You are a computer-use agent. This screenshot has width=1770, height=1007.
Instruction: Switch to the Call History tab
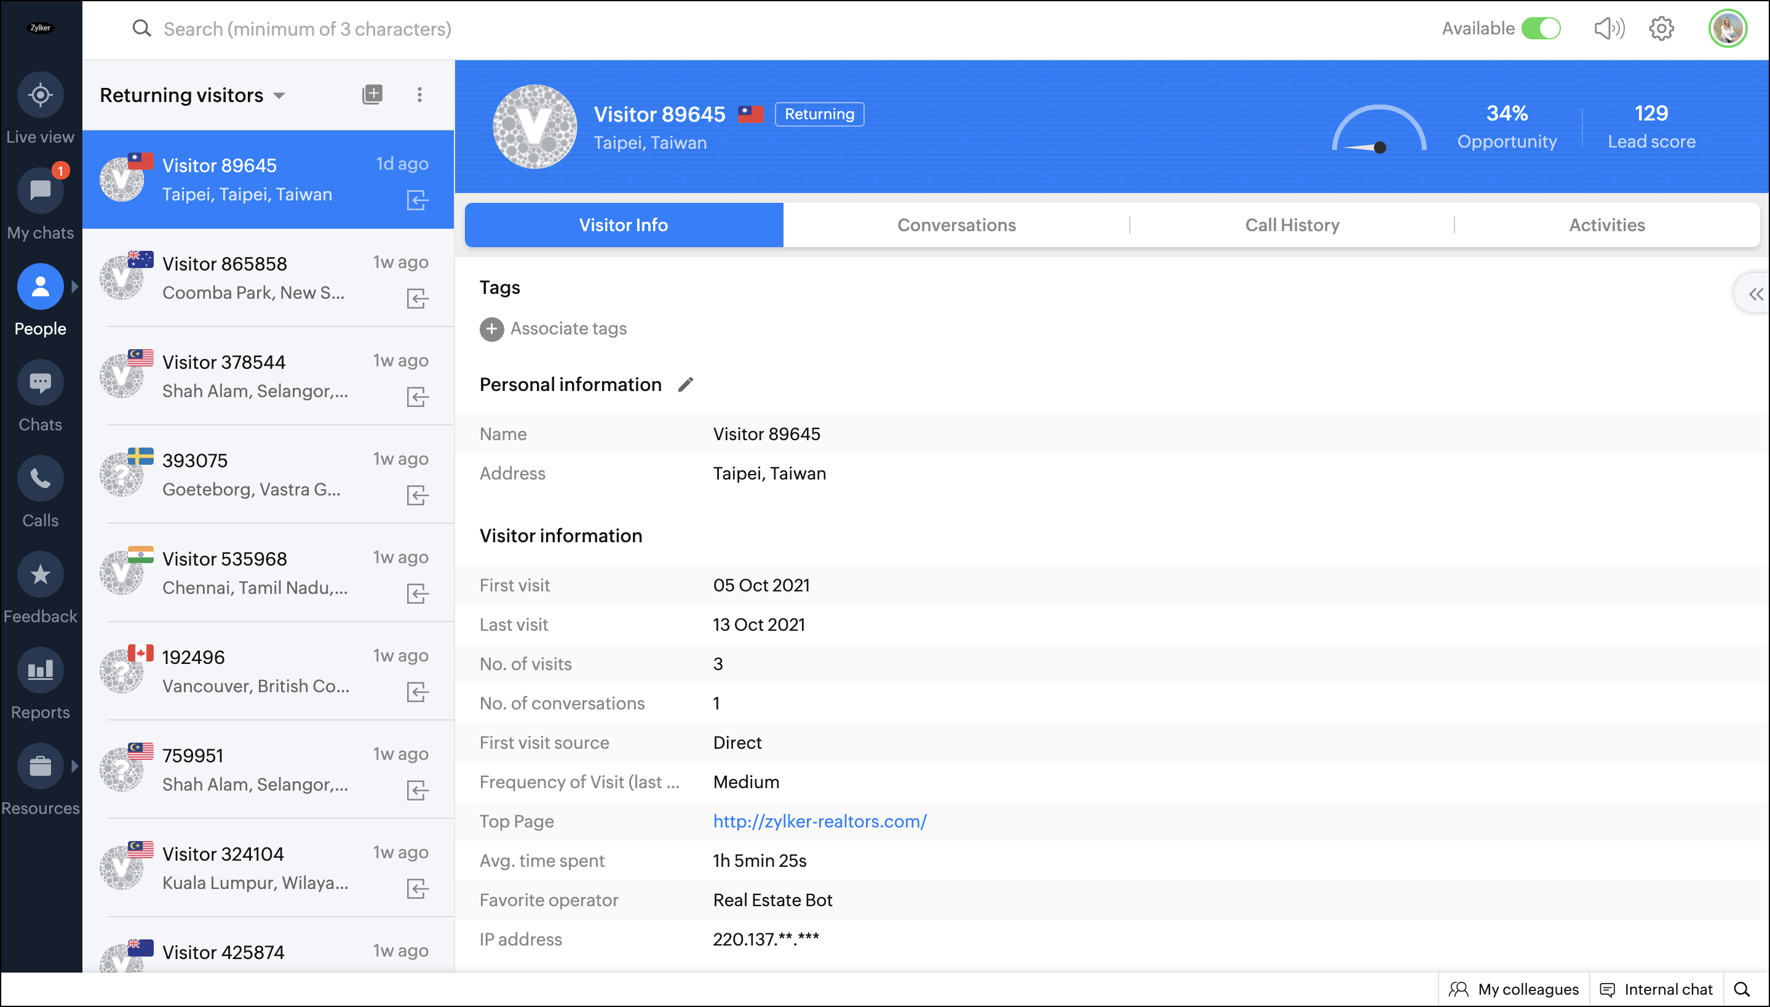coord(1292,225)
